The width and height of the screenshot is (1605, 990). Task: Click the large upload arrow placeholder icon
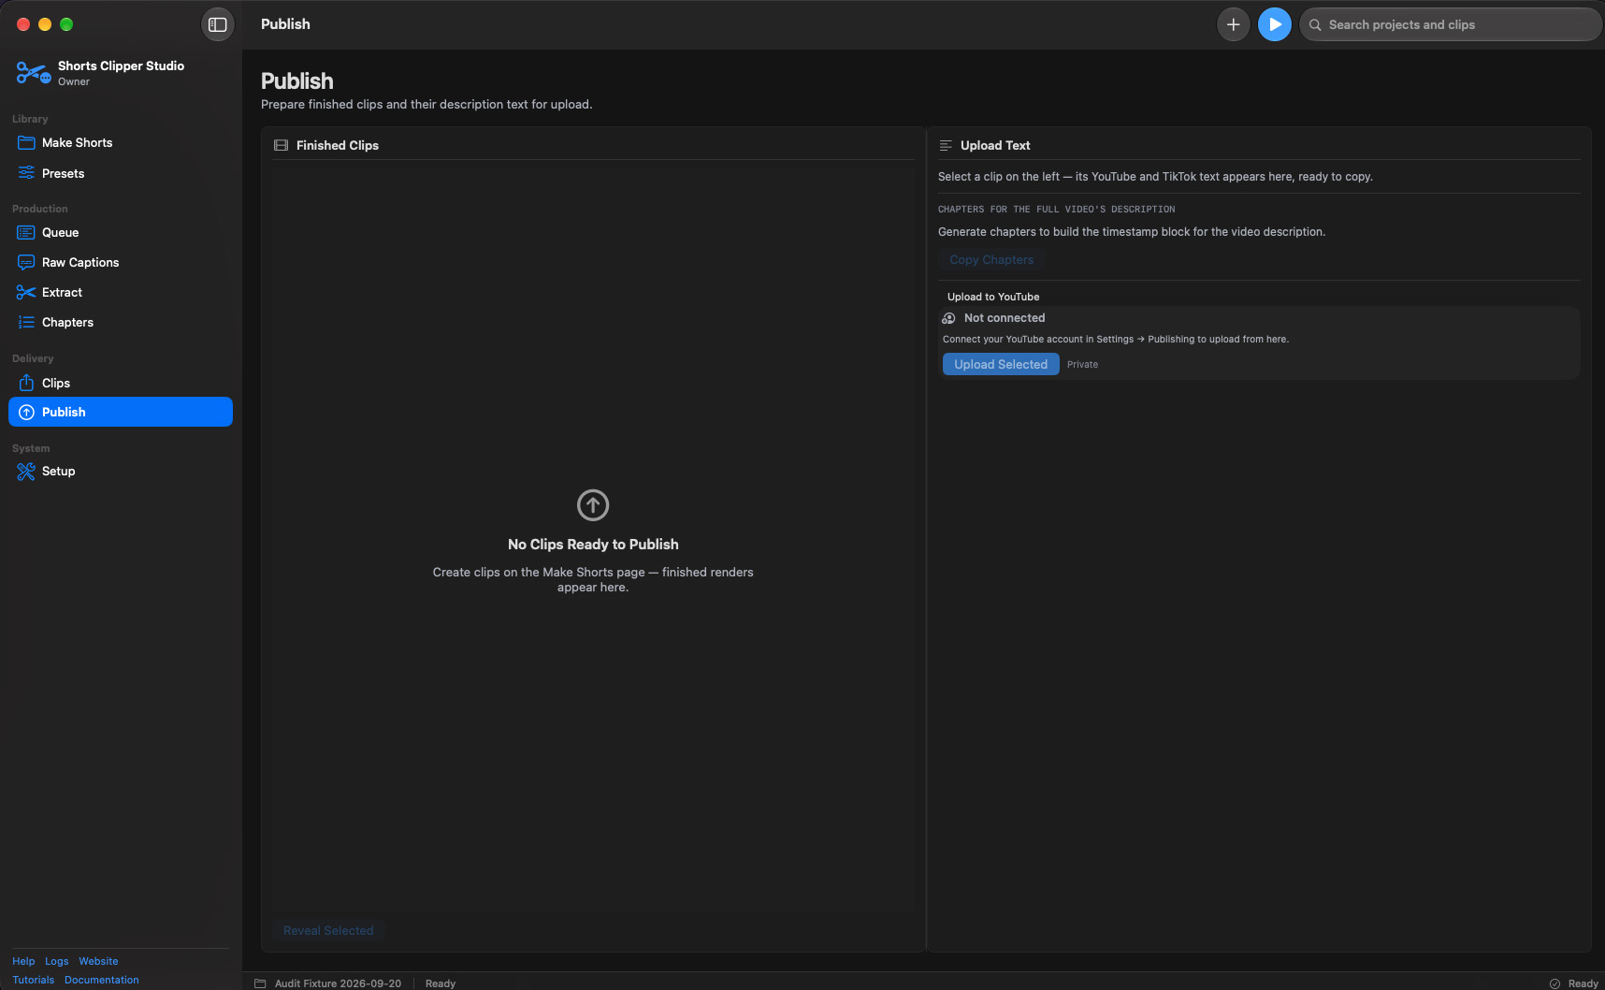593,505
